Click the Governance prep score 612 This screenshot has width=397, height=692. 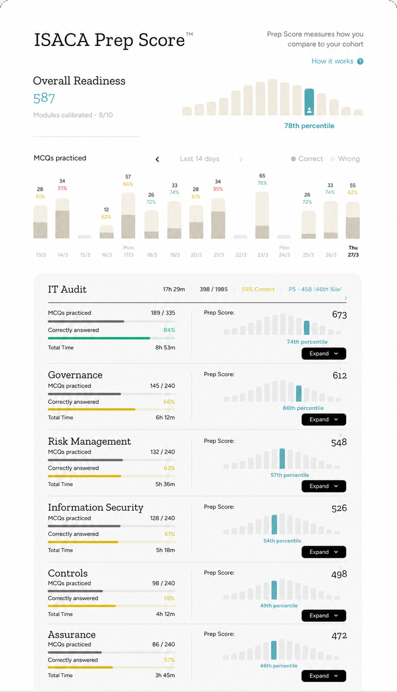coord(340,376)
